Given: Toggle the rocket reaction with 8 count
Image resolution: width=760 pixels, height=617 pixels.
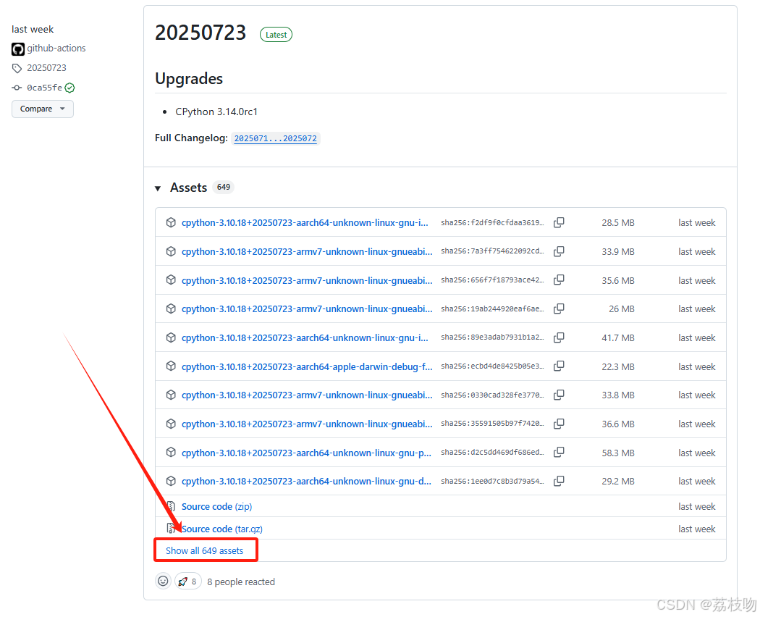Looking at the screenshot, I should tap(187, 581).
